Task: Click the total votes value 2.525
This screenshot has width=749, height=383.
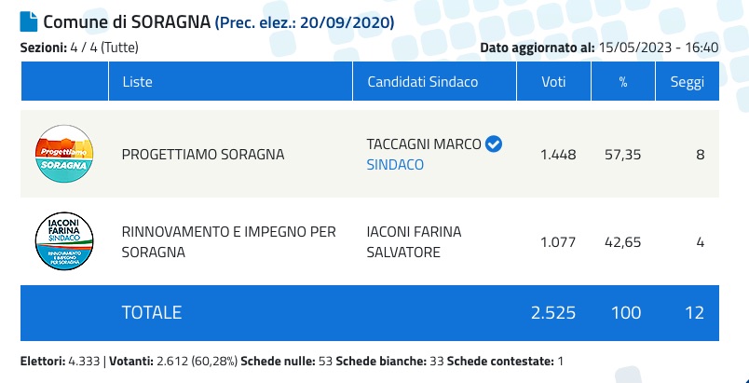Action: point(553,312)
